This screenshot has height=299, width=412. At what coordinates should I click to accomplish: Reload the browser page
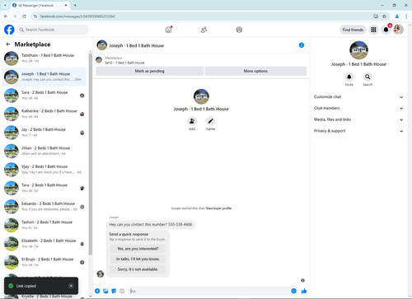(24, 16)
